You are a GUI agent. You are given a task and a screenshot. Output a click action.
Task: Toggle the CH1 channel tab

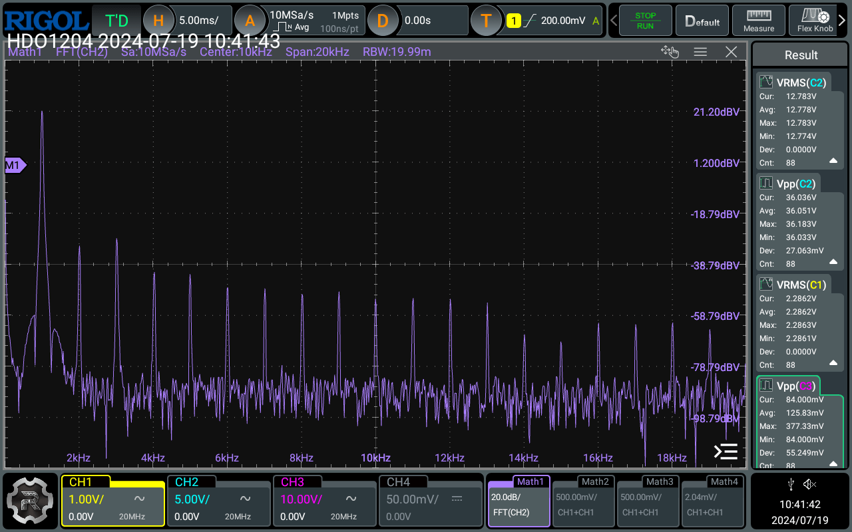[112, 501]
